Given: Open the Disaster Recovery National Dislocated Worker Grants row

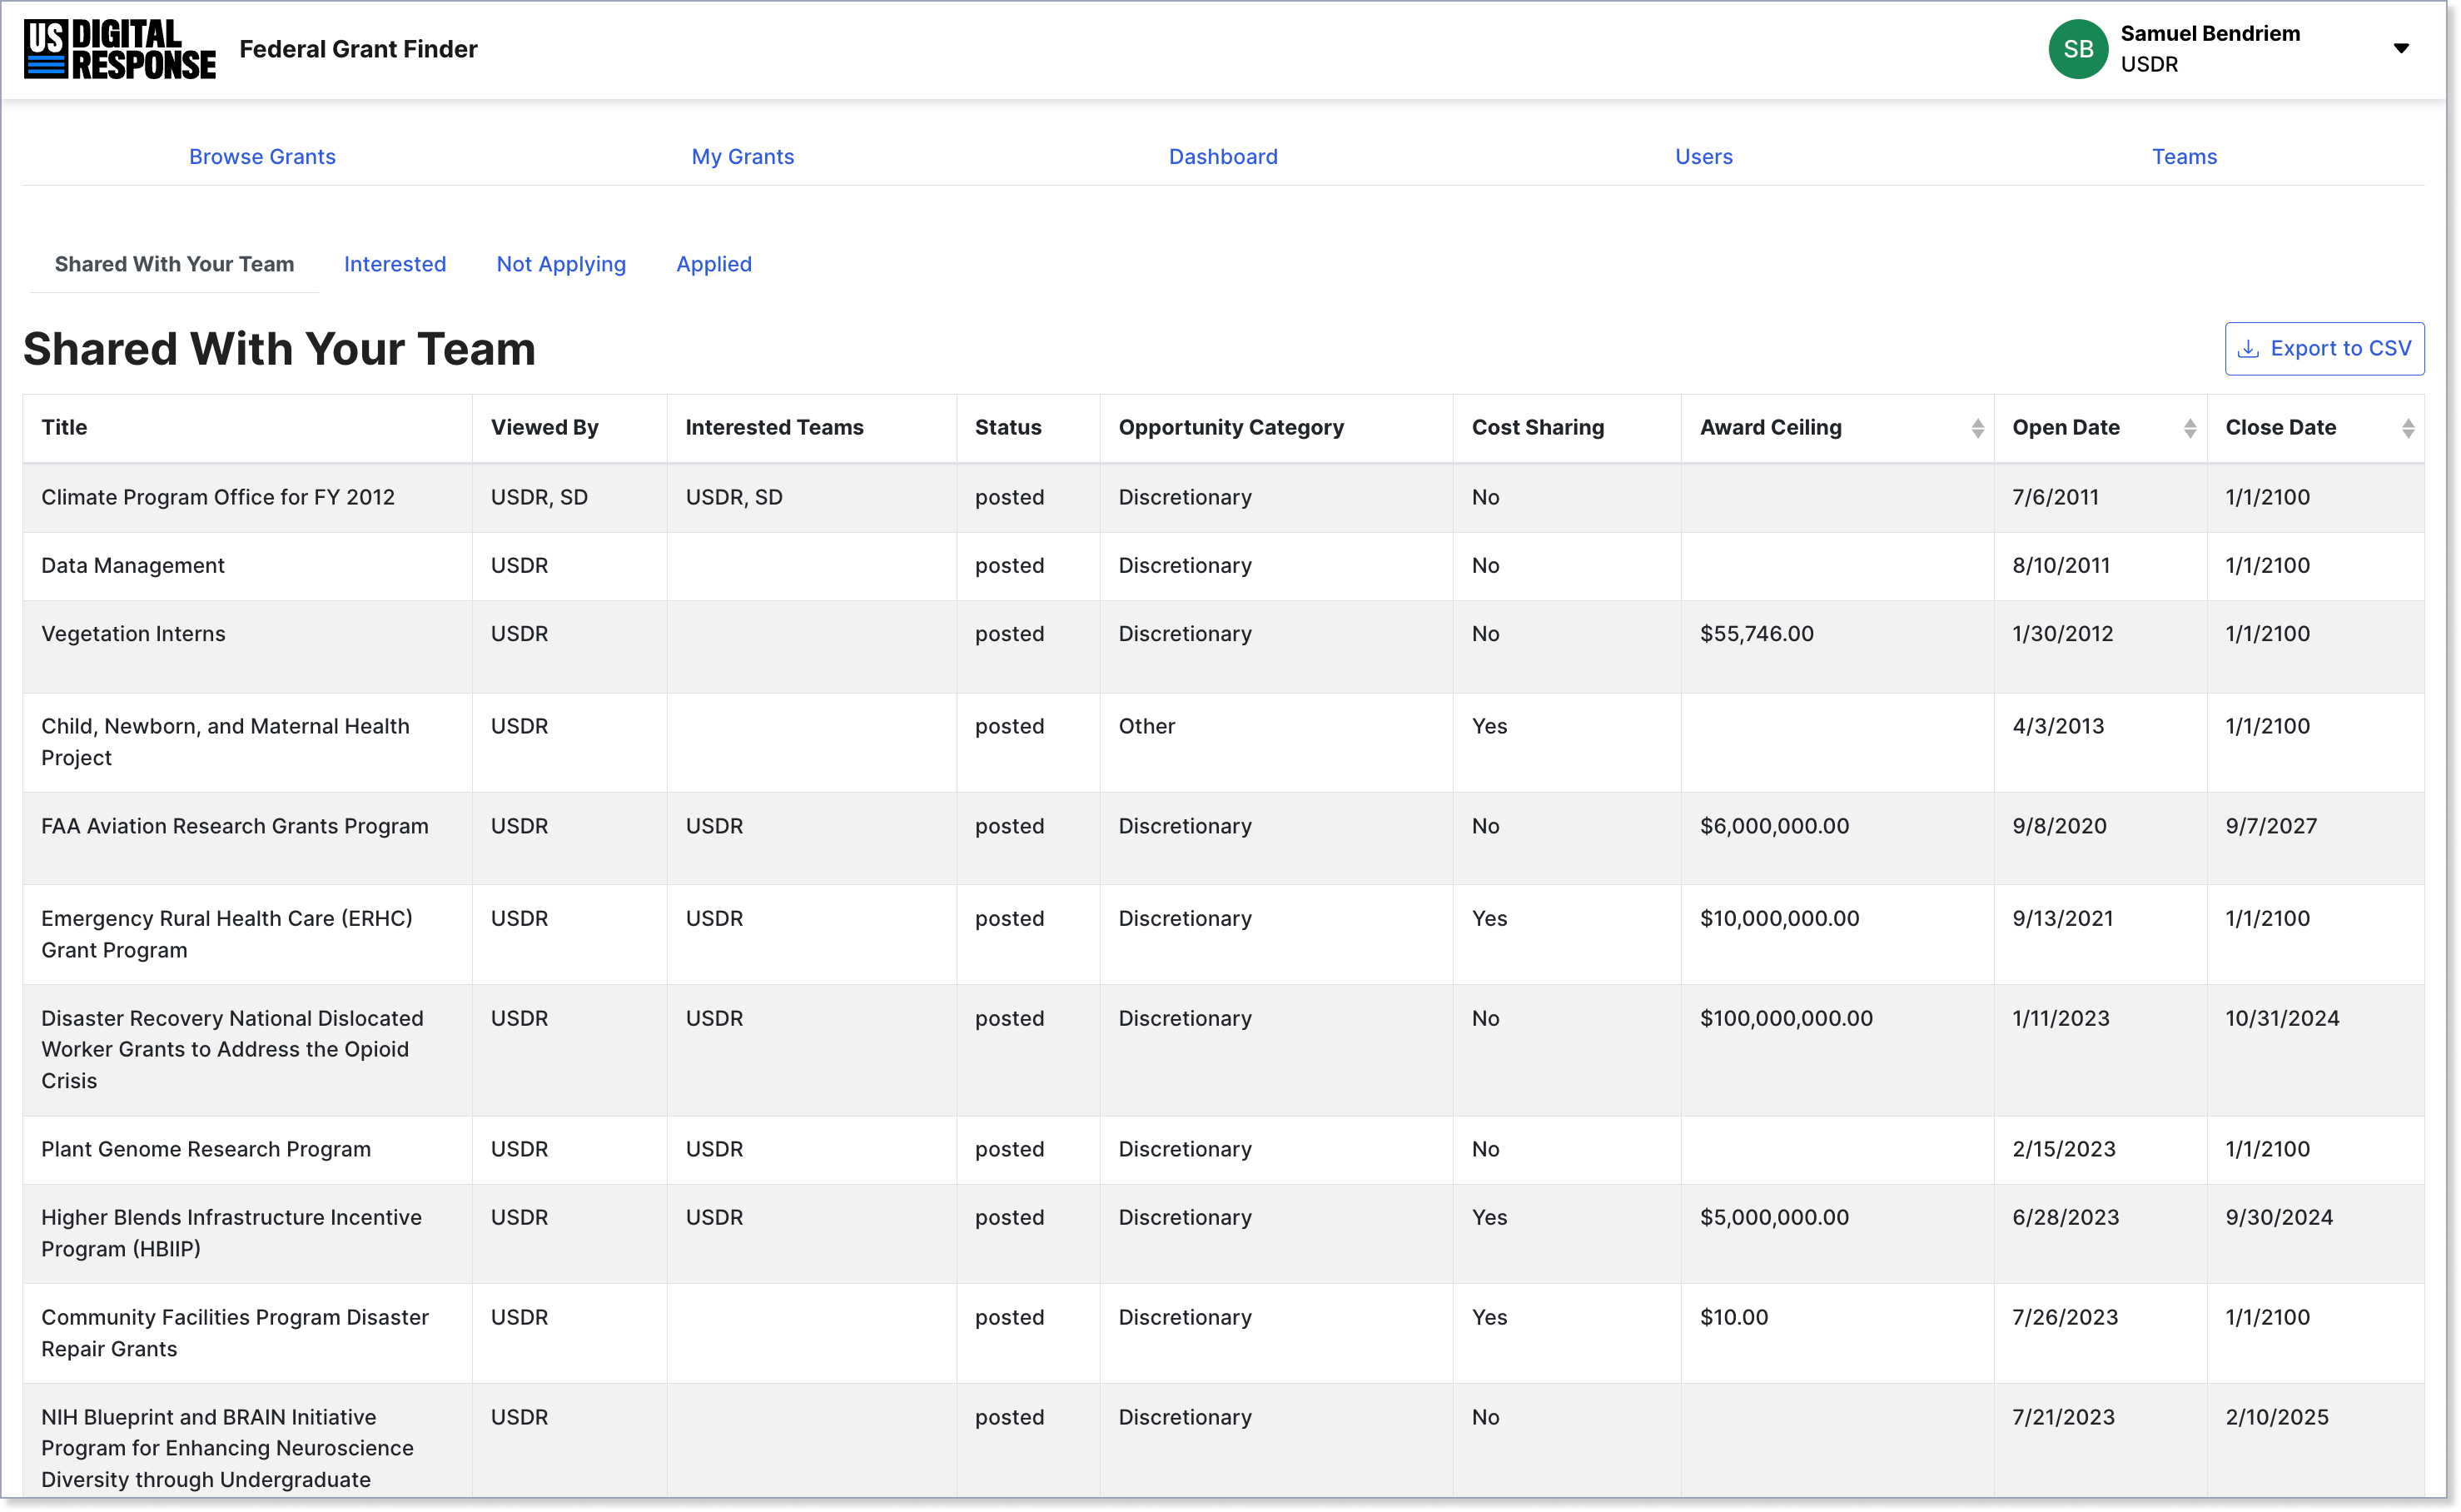Looking at the screenshot, I should pyautogui.click(x=1222, y=1050).
